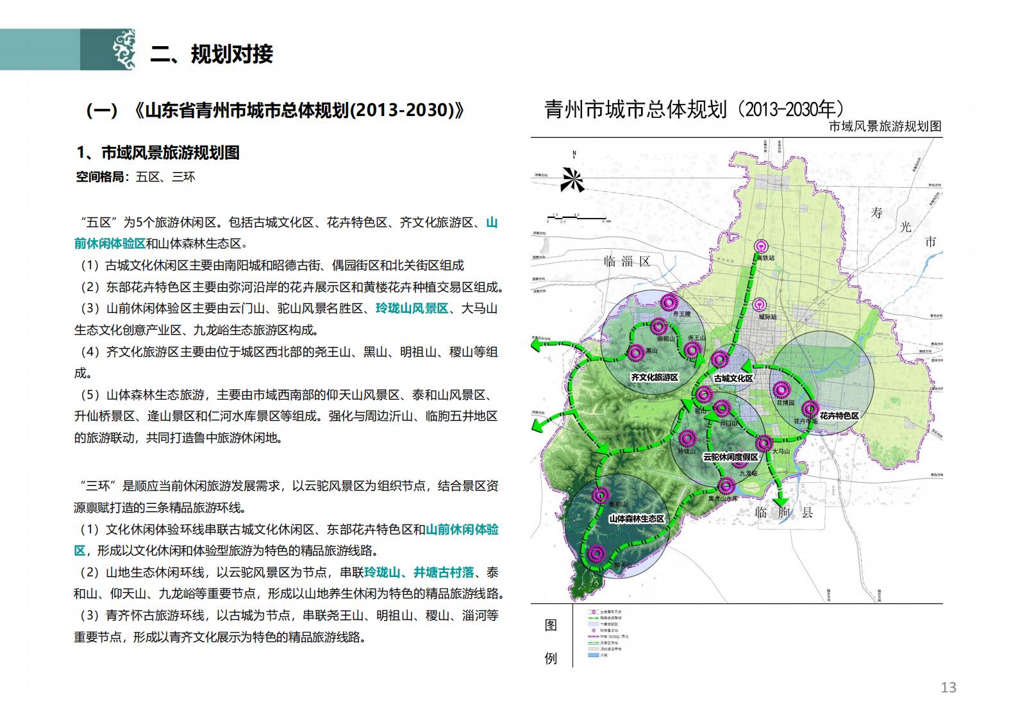1018x720 pixels.
Task: Select the 泰和山 scenic node marker
Action: (x=601, y=494)
